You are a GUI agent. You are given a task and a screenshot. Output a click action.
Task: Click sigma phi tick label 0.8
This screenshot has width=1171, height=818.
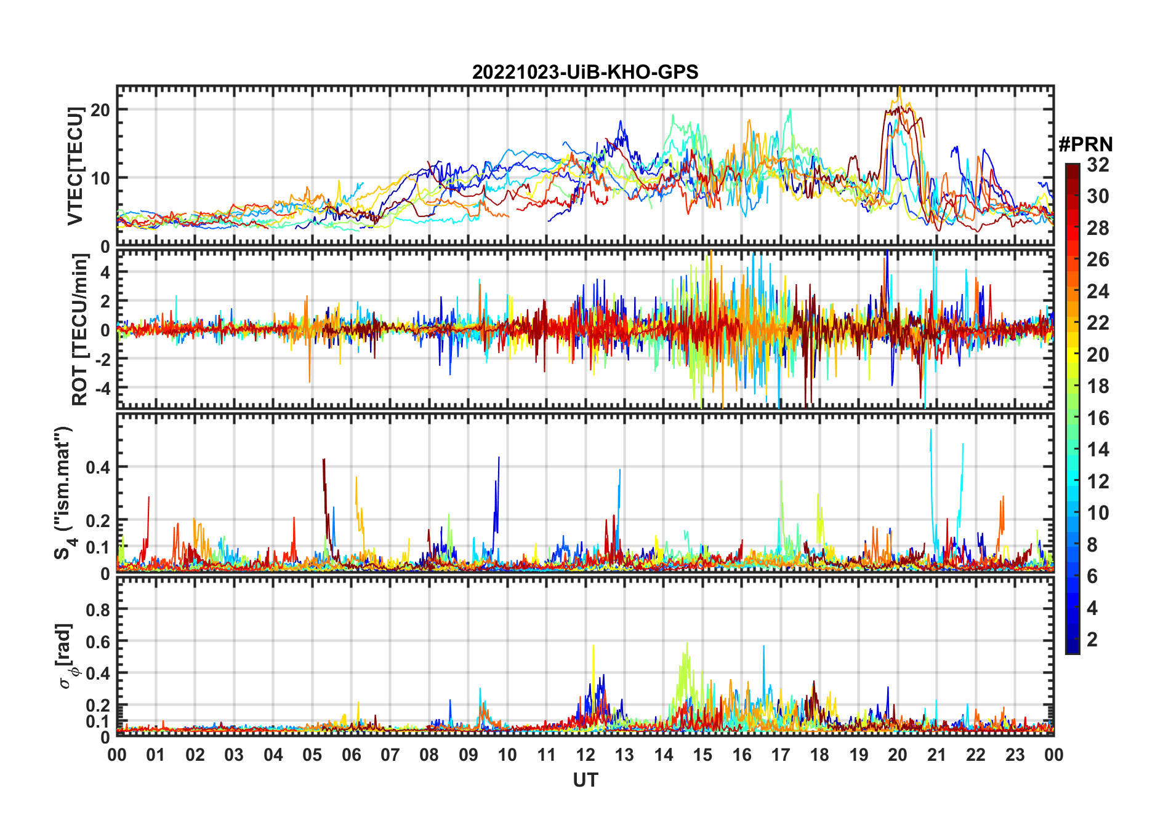click(x=99, y=610)
